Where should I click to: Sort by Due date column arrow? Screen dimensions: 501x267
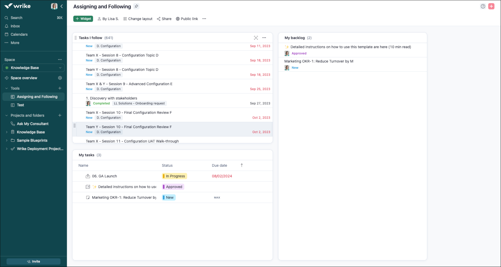pyautogui.click(x=242, y=165)
